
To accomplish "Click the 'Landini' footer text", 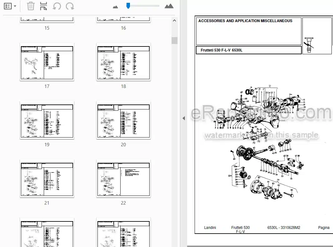I will pyautogui.click(x=210, y=227).
